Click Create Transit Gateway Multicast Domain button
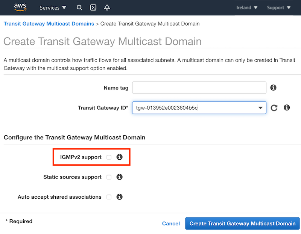This screenshot has width=301, height=234. click(x=242, y=223)
